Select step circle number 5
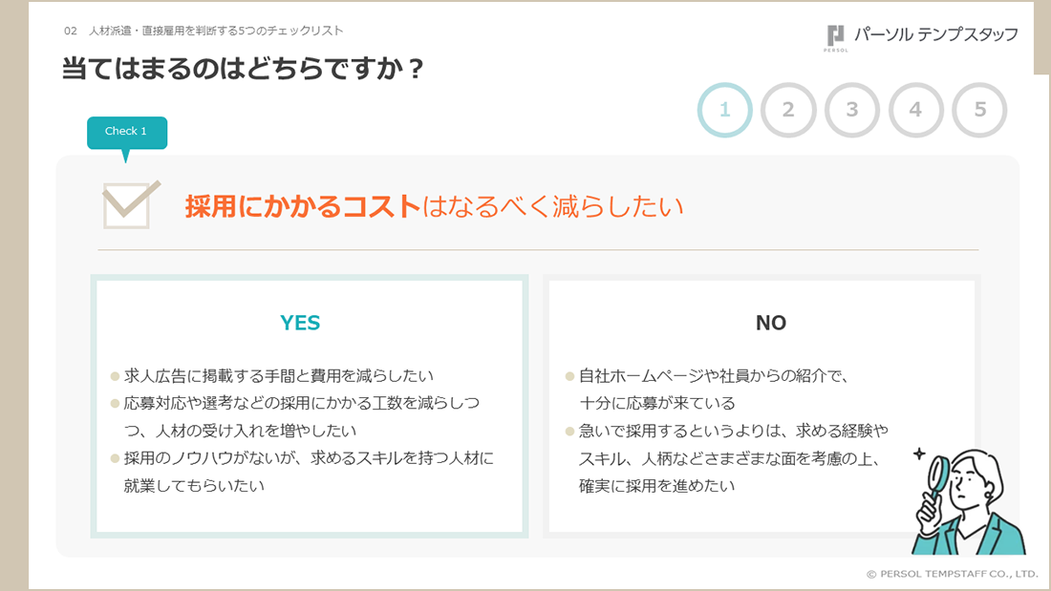 (x=980, y=110)
